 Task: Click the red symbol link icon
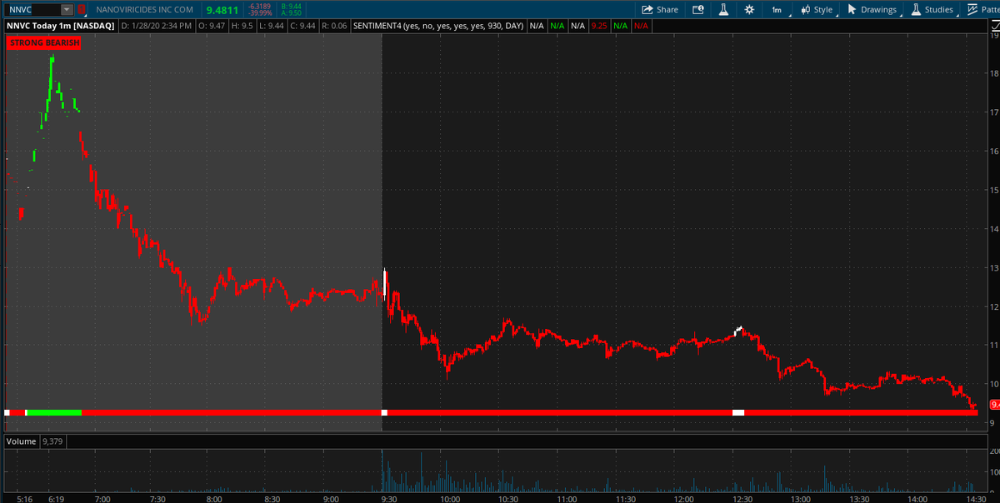[x=82, y=9]
